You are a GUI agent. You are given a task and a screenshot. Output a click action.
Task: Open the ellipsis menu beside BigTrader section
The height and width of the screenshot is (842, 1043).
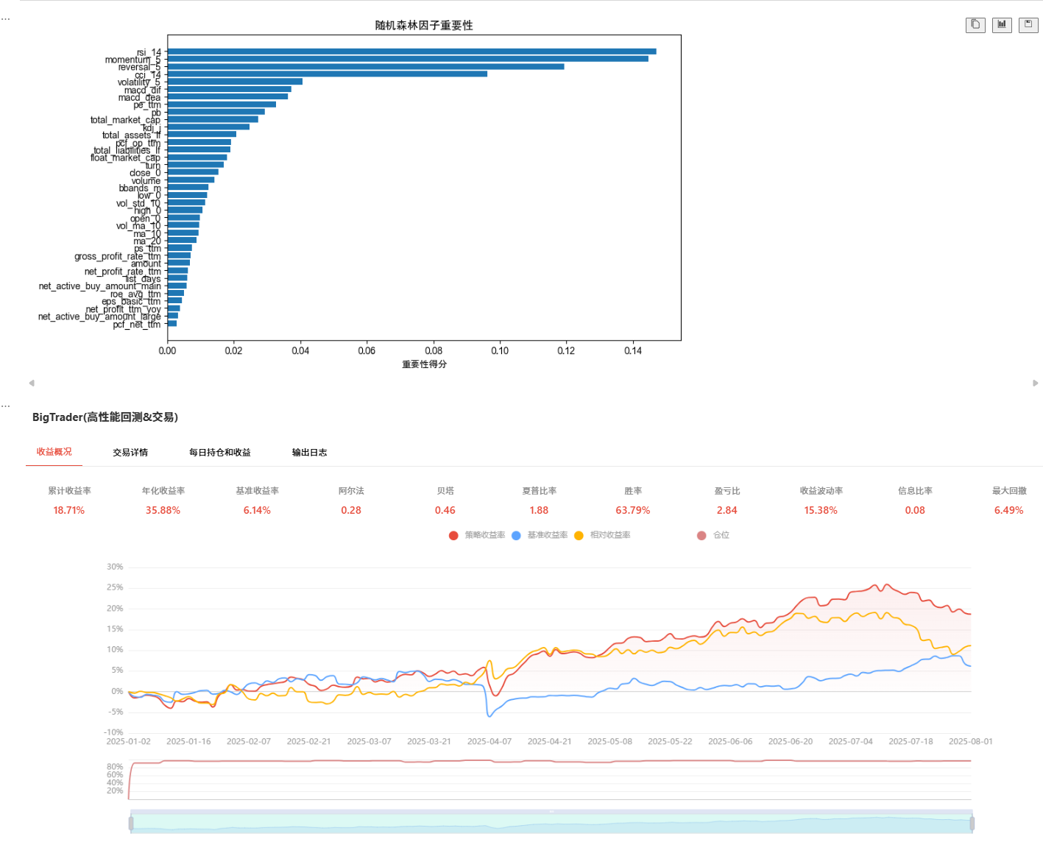(x=5, y=406)
